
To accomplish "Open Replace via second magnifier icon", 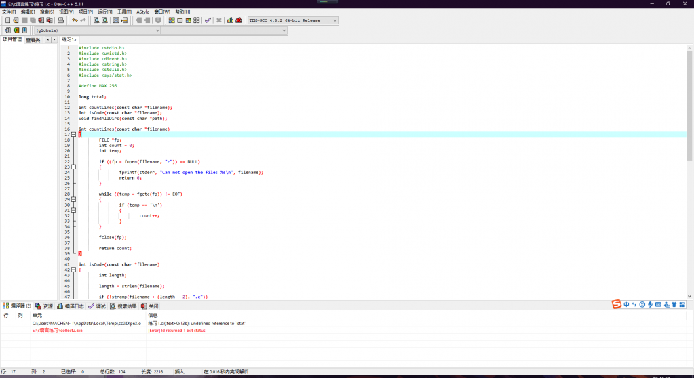I will [x=104, y=20].
